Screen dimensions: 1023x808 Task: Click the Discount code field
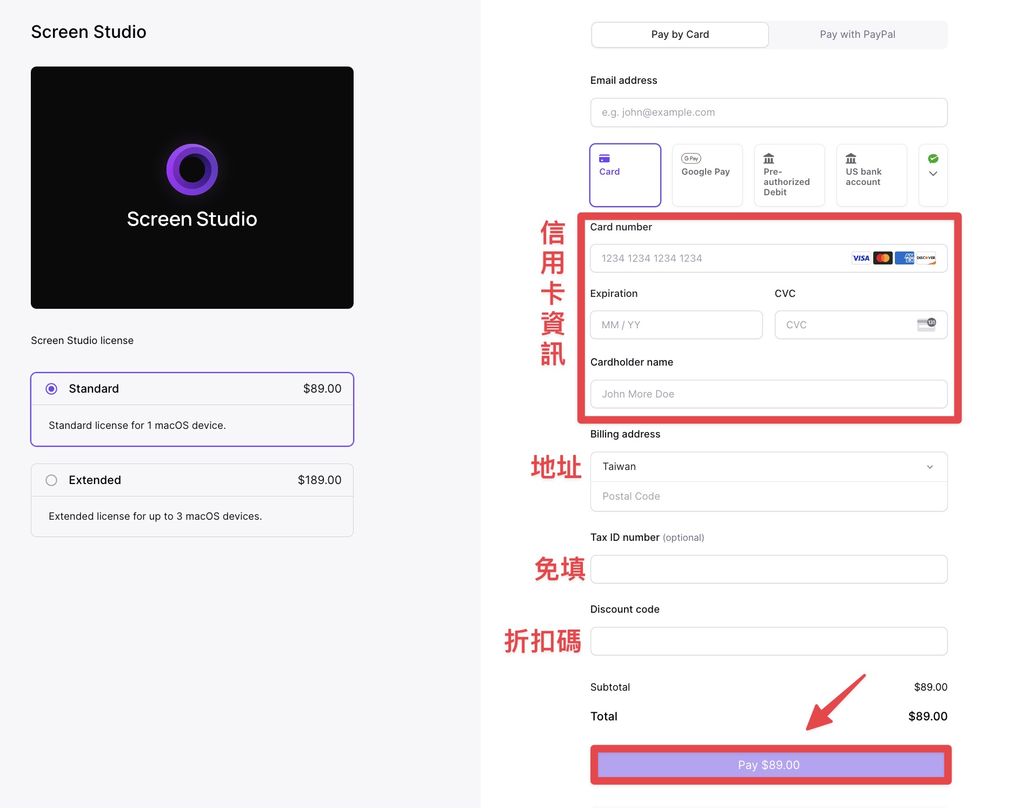coord(768,641)
